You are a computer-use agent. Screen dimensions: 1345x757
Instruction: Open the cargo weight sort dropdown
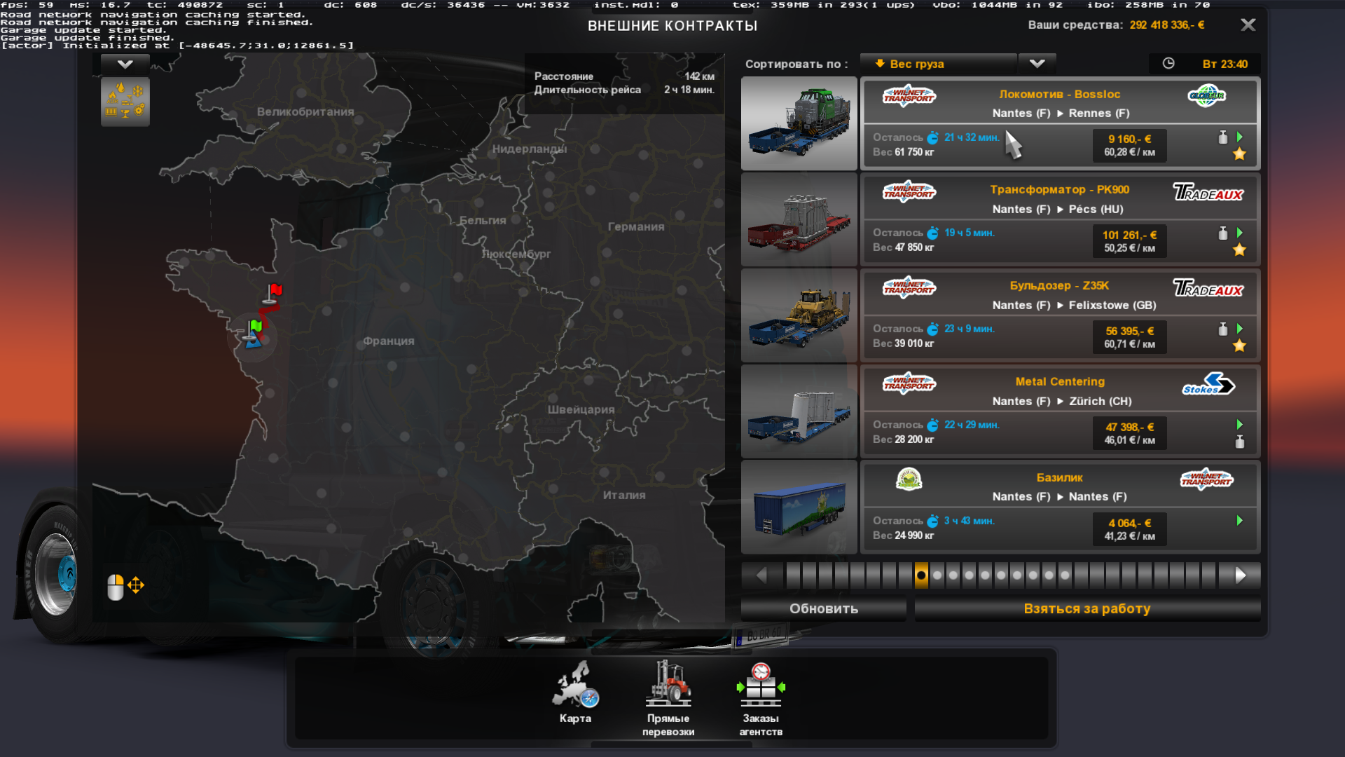pyautogui.click(x=939, y=64)
